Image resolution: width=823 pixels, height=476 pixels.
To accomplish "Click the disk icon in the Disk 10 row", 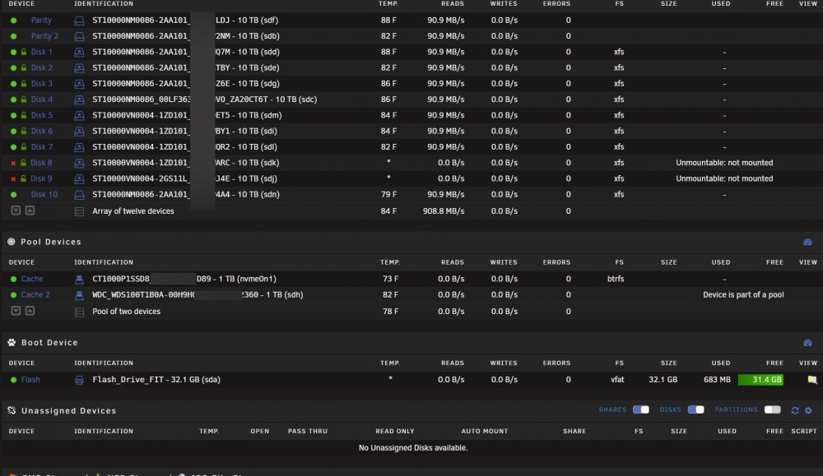I will point(79,195).
